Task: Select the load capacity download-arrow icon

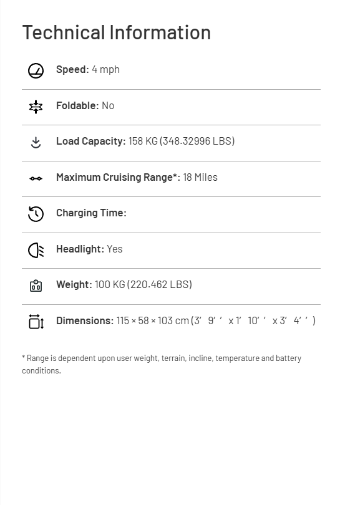Action: pyautogui.click(x=36, y=142)
